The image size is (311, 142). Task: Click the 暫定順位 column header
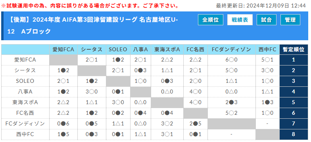pos(294,50)
